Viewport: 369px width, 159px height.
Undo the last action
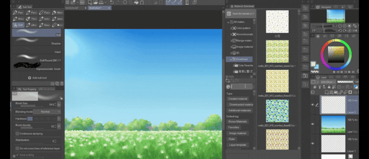(112, 2)
